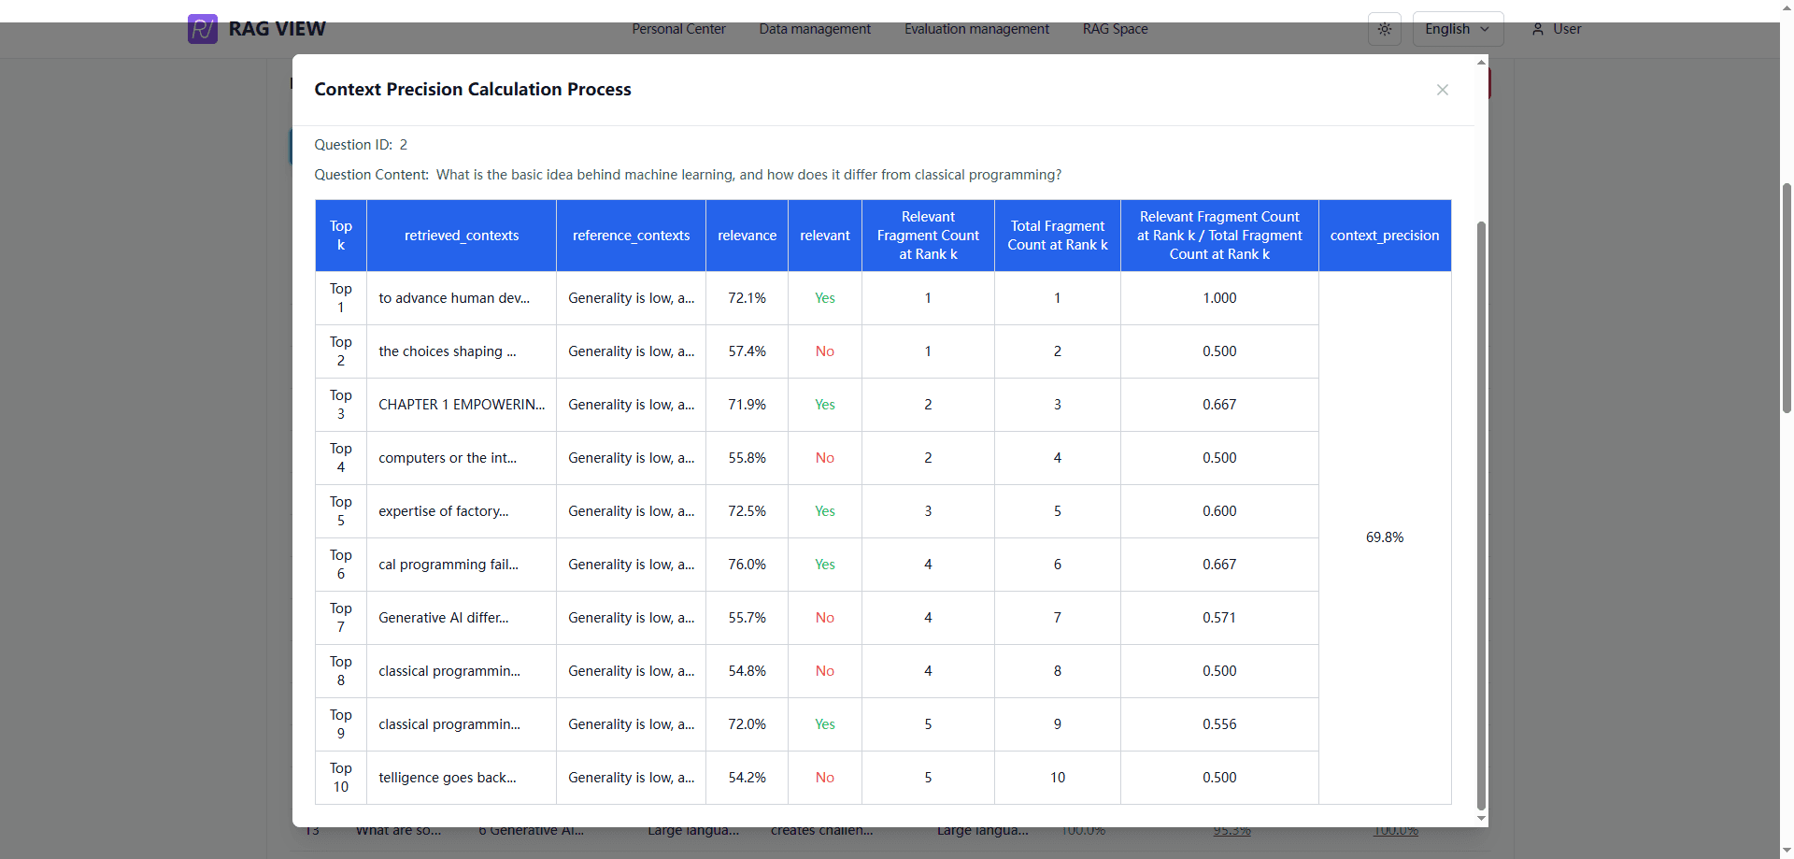
Task: Open Evaluation management page
Action: 976,29
